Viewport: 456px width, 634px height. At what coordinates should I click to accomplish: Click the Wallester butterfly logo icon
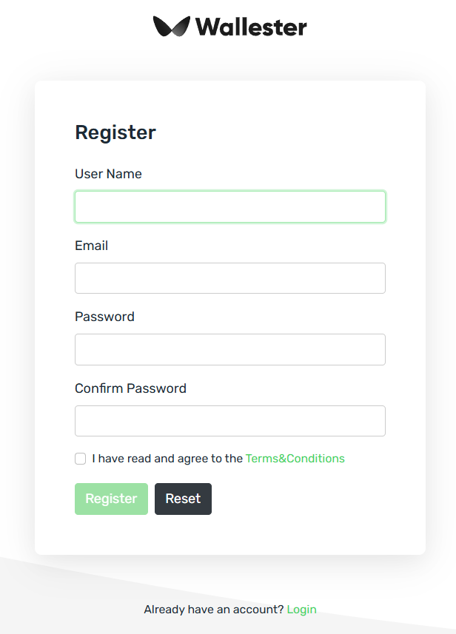tap(171, 27)
